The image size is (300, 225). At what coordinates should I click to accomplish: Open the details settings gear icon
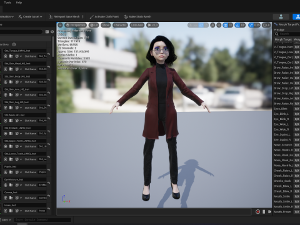pos(52,32)
